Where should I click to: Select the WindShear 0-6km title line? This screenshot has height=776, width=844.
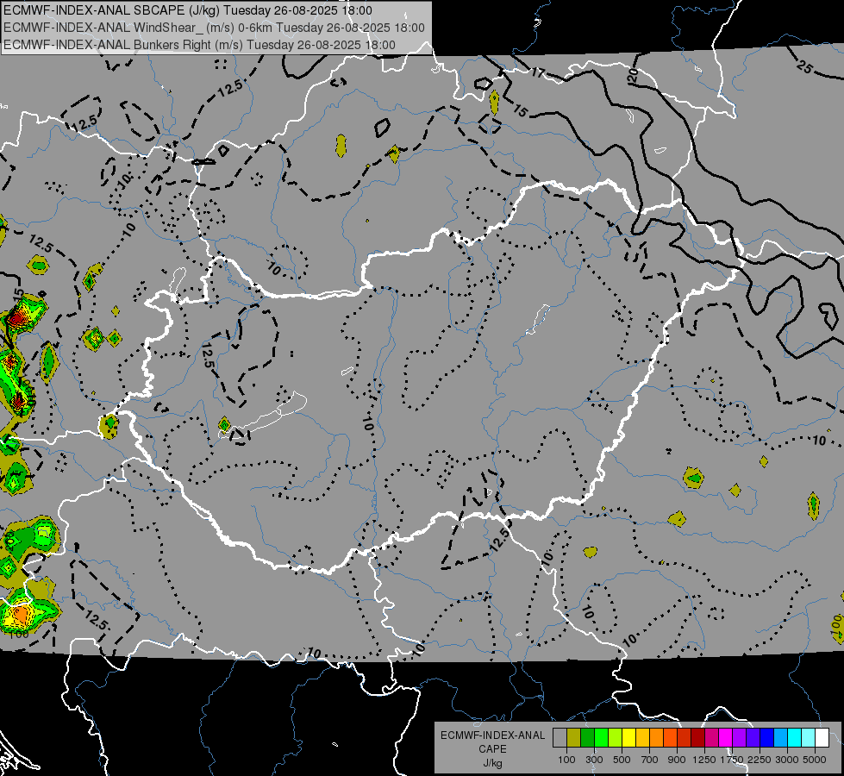(214, 28)
